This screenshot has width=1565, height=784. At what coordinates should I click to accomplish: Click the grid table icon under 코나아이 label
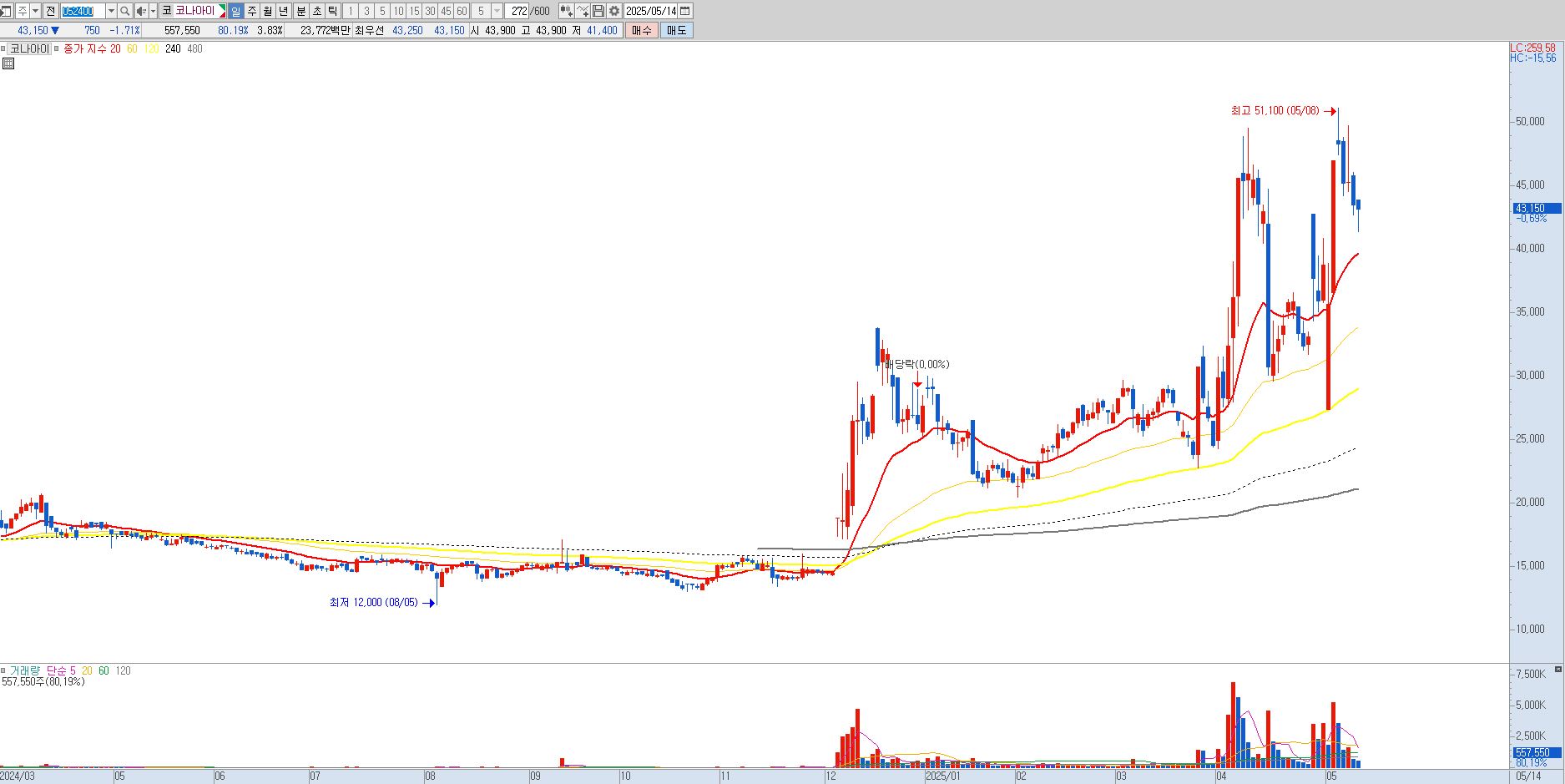coord(8,63)
